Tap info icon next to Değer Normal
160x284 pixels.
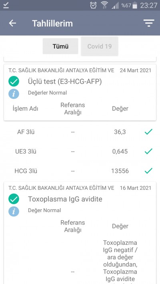[x=14, y=211]
